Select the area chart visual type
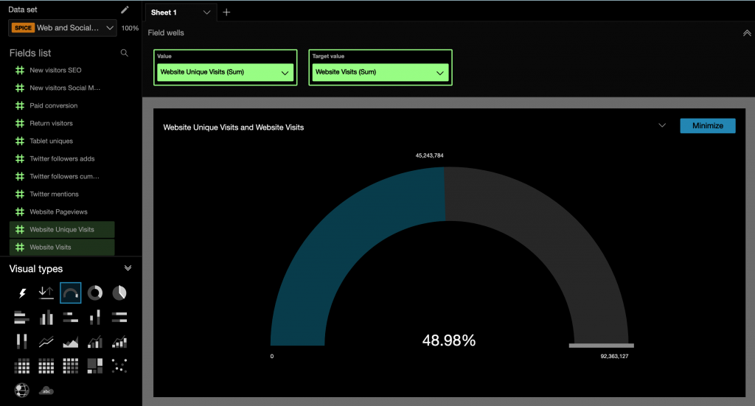Screen dimensions: 755x406 click(71, 342)
